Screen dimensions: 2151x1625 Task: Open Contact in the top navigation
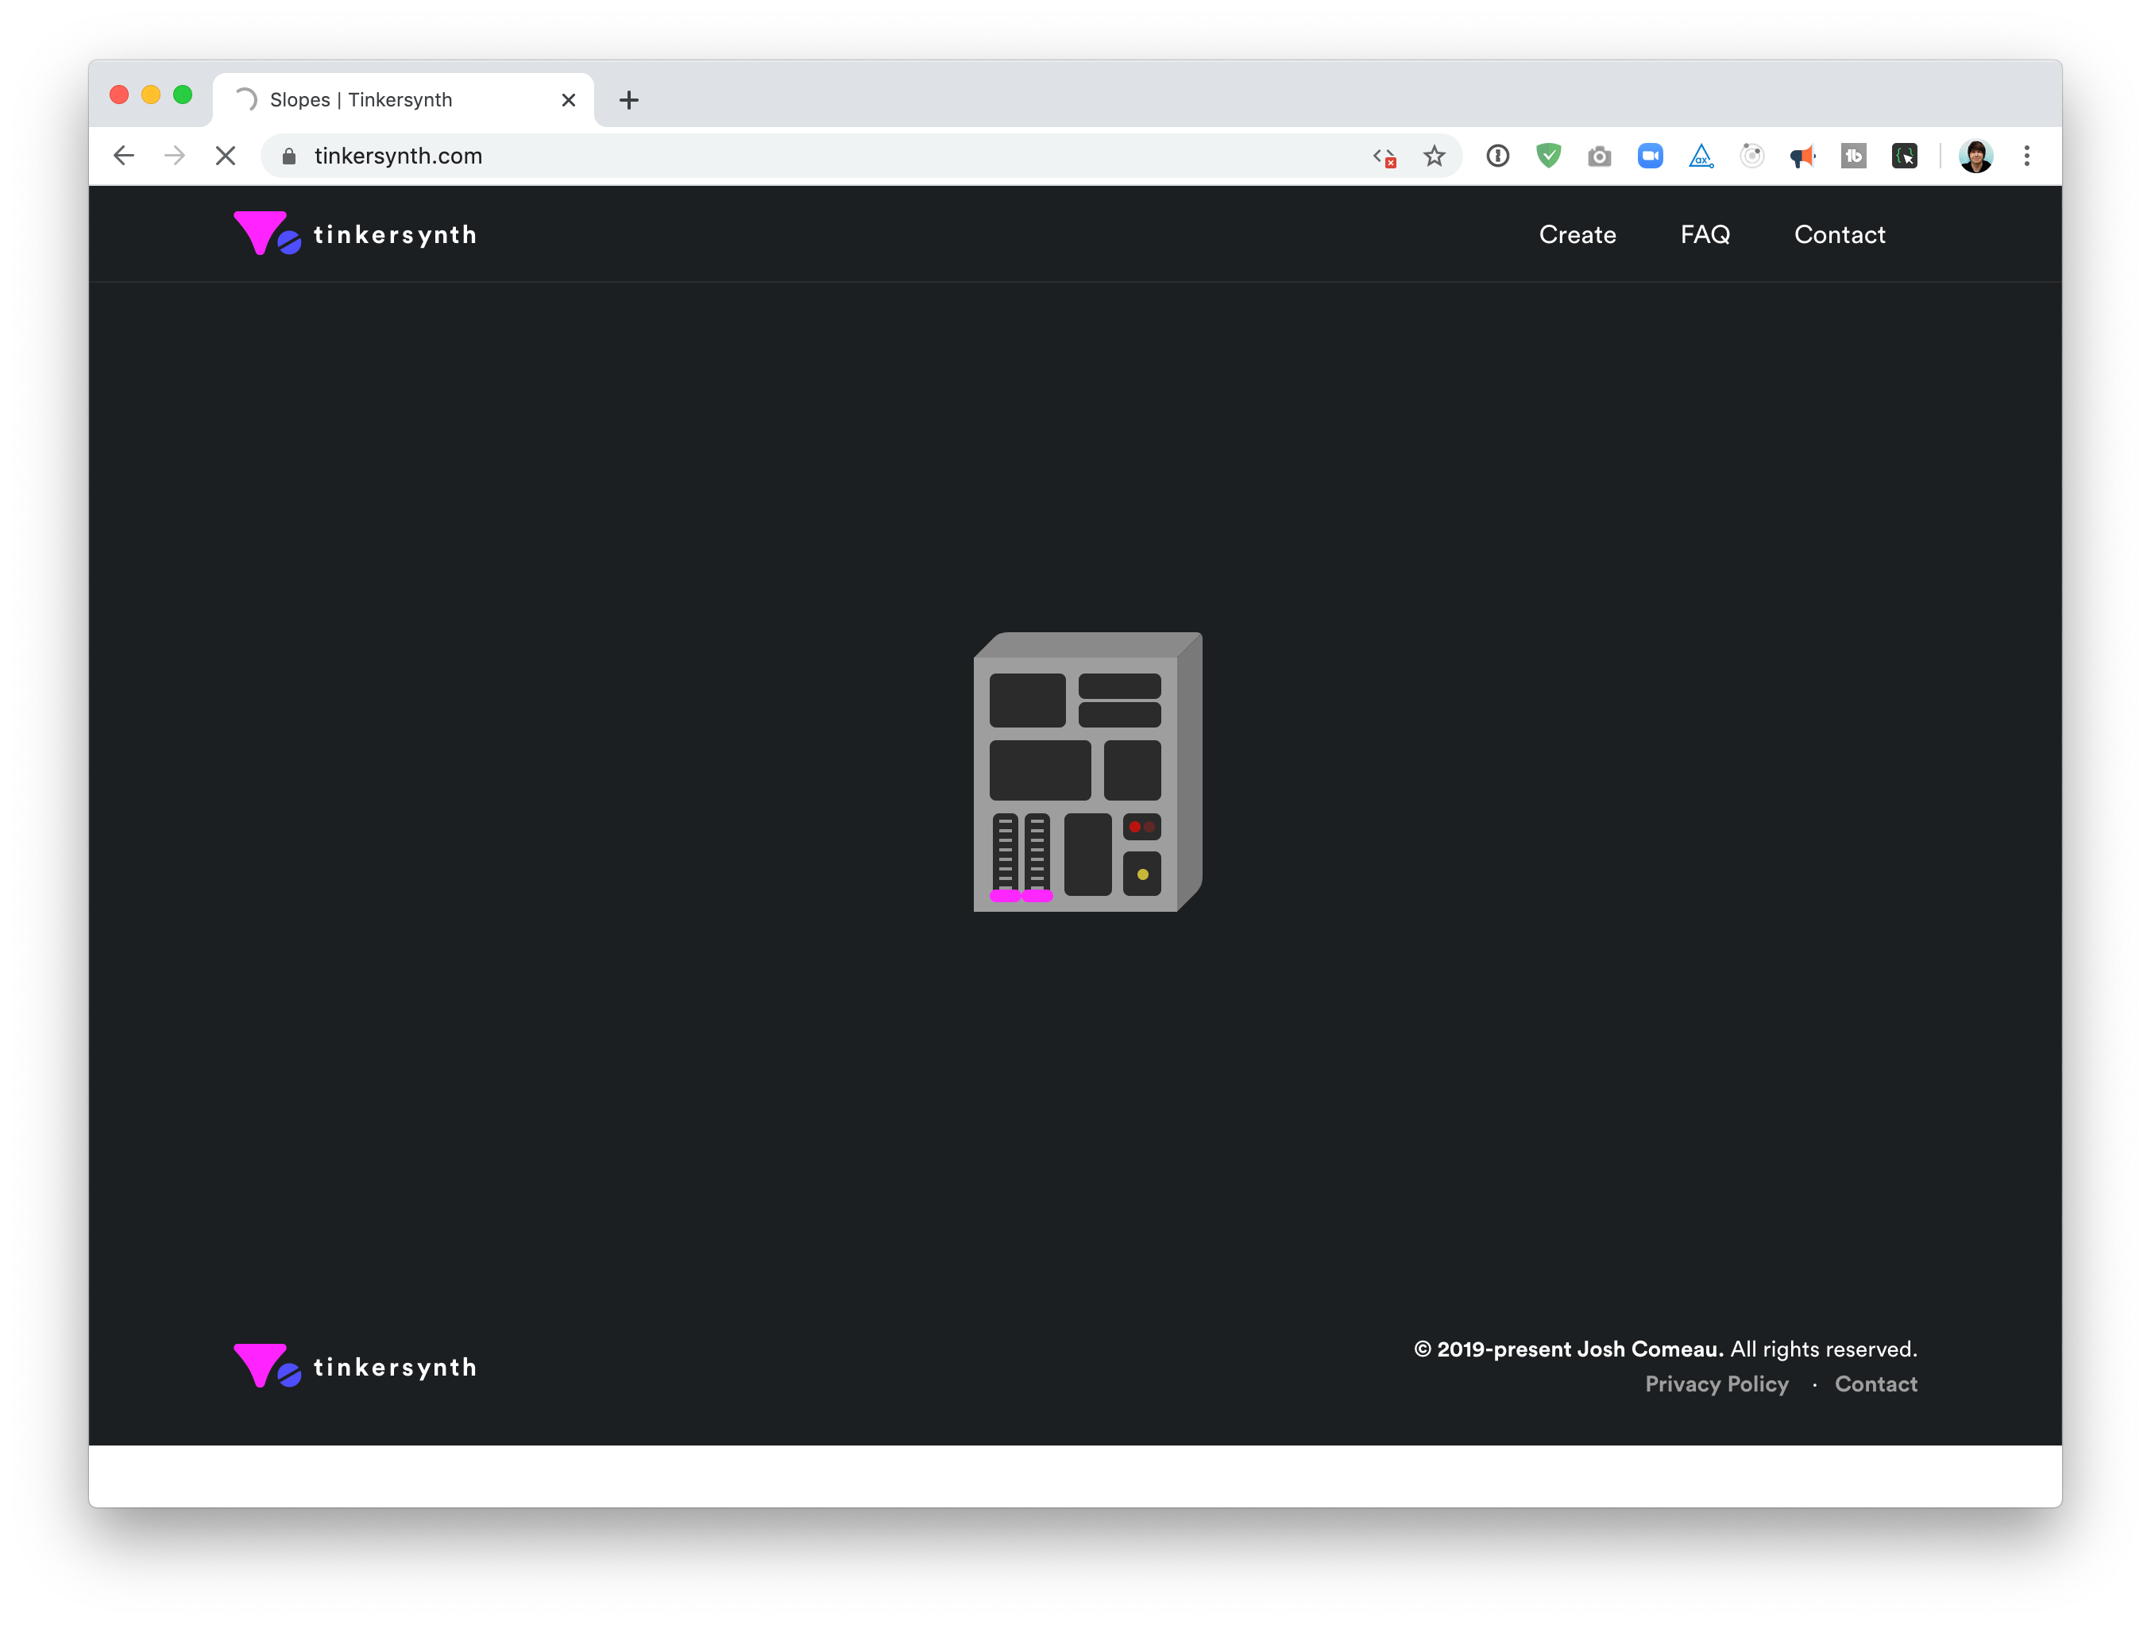coord(1839,234)
